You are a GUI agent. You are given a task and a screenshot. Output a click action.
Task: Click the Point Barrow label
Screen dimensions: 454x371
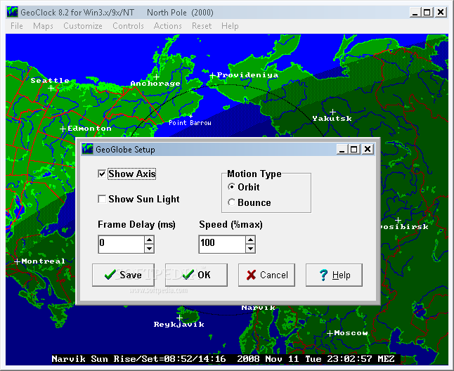(190, 123)
